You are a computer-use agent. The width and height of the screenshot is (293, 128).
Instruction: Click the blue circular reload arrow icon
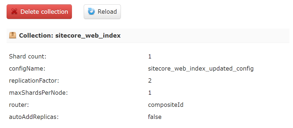pos(91,12)
